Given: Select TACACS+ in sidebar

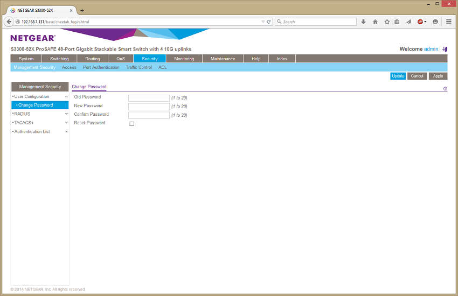Looking at the screenshot, I should 24,123.
